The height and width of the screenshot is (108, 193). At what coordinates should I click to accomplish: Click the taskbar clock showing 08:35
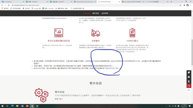point(184,106)
